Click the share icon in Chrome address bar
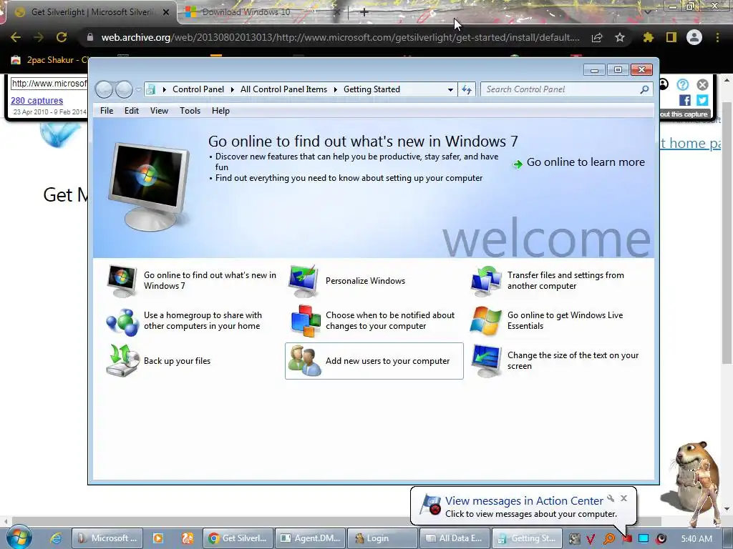Screen dimensions: 733x549 pyautogui.click(x=597, y=37)
